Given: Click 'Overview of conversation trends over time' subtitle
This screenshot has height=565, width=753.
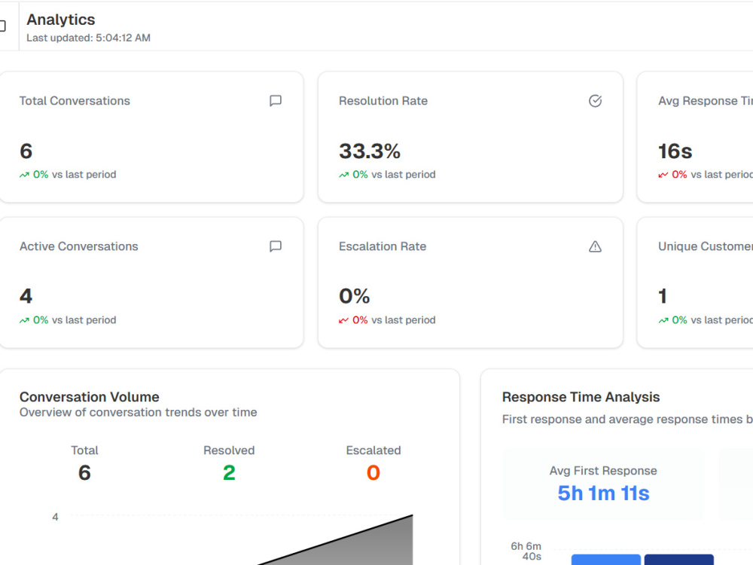Looking at the screenshot, I should pyautogui.click(x=139, y=412).
